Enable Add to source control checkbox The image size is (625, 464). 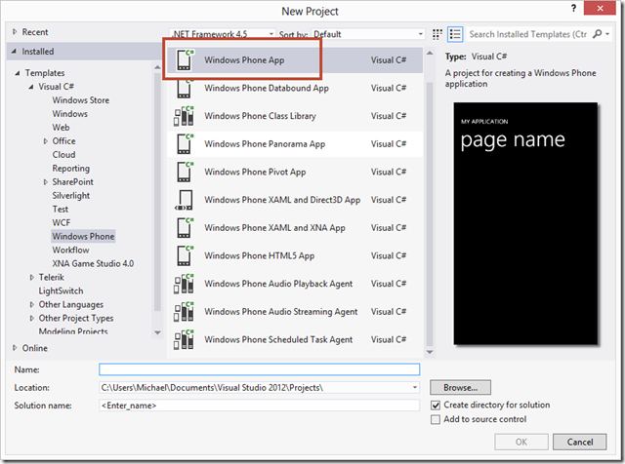[436, 419]
